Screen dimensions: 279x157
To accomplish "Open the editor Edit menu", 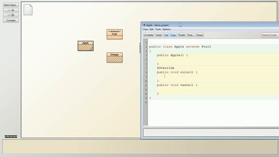I will pyautogui.click(x=151, y=29).
